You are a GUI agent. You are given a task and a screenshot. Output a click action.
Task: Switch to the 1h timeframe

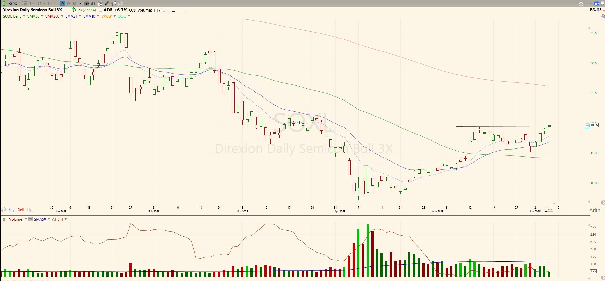click(50, 3)
